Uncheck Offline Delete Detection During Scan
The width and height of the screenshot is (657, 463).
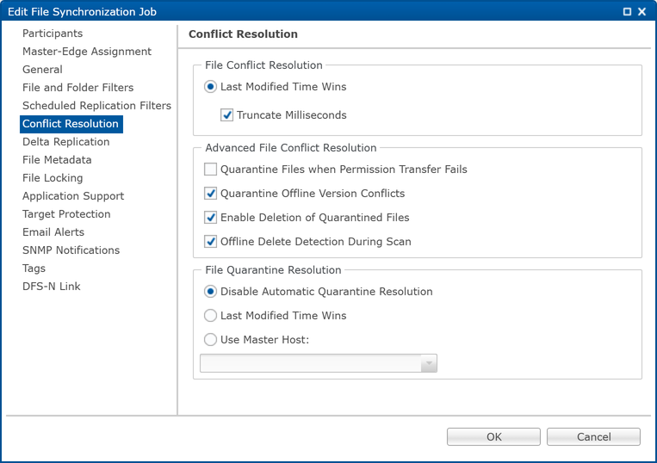pyautogui.click(x=210, y=242)
